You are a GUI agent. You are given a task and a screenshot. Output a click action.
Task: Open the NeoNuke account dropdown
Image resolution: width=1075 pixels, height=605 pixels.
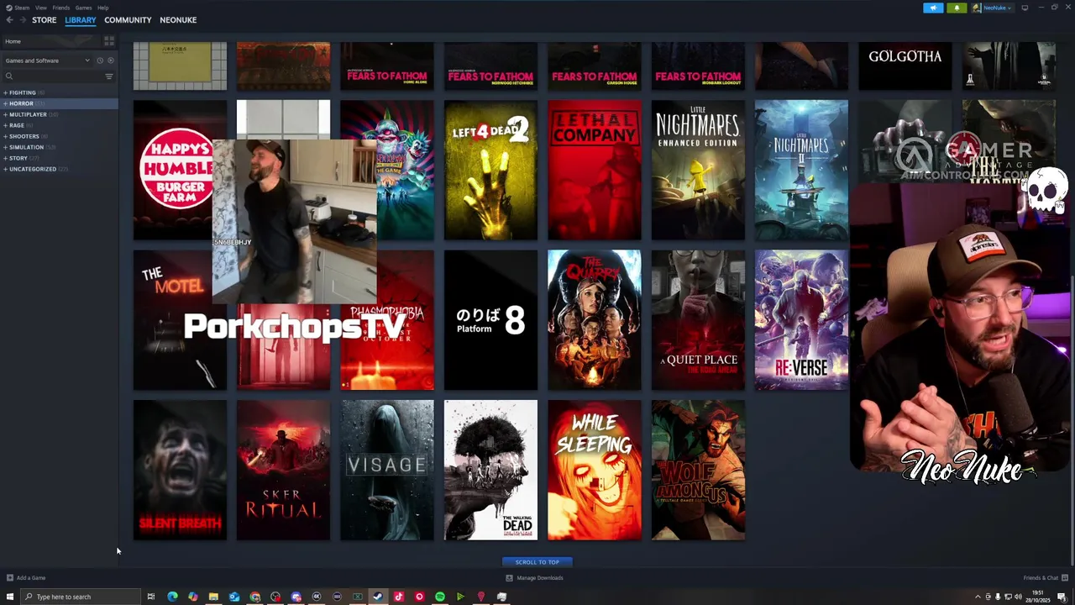click(994, 8)
